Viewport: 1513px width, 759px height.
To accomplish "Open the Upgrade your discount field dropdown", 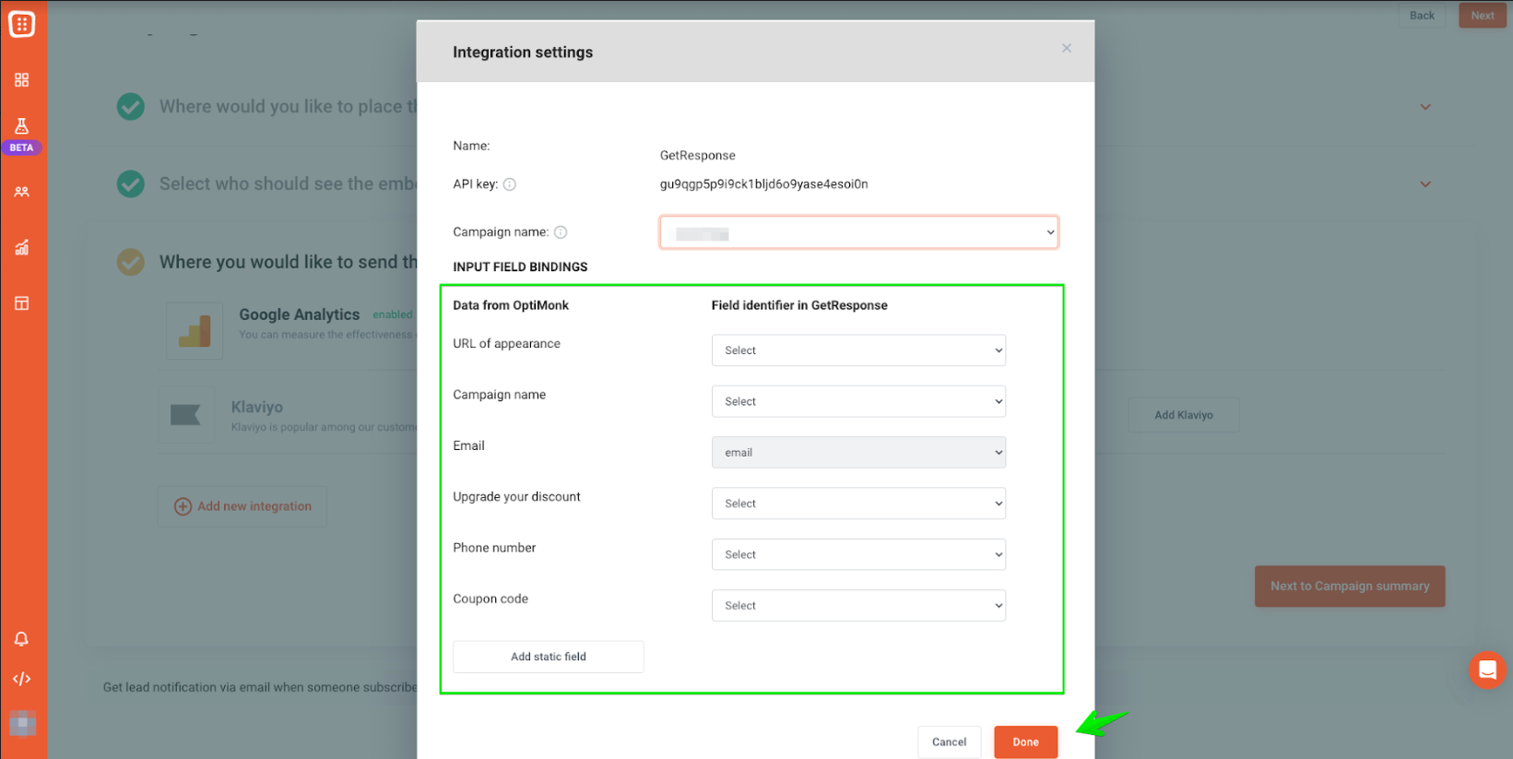I will [x=858, y=504].
